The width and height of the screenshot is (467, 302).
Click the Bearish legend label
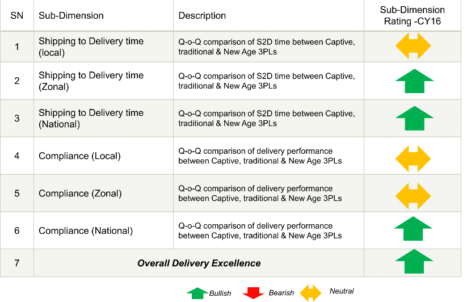281,293
